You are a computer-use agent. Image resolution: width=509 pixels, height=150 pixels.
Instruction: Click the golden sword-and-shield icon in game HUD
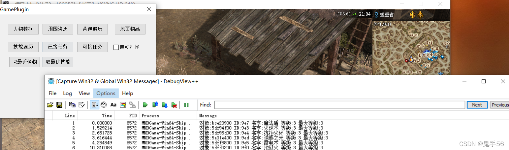coord(412,14)
